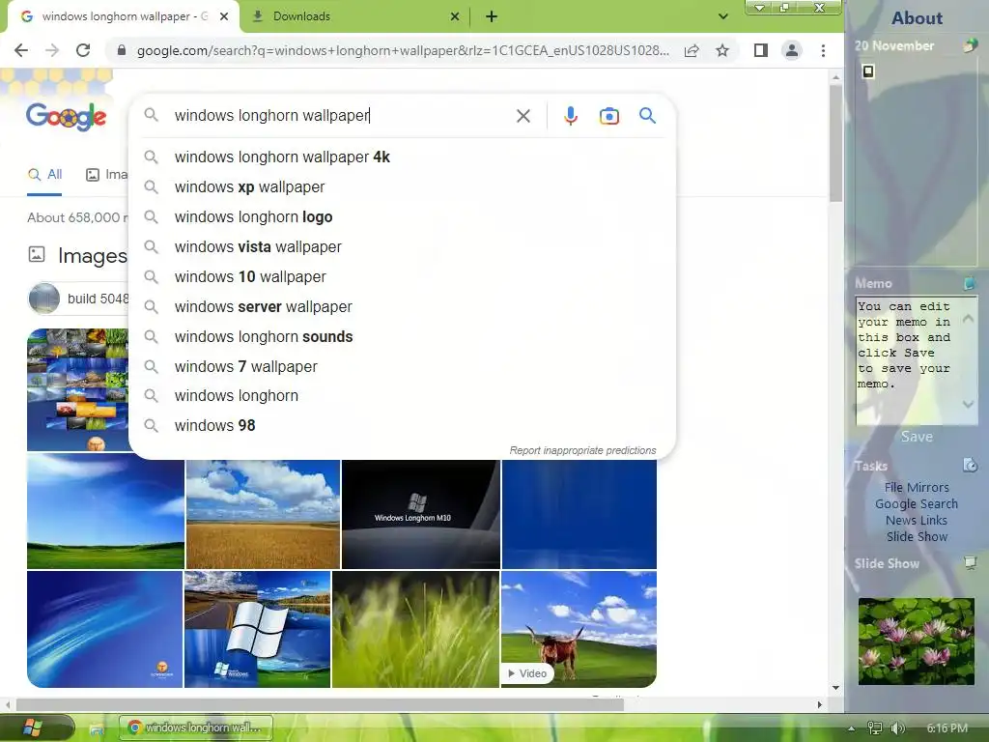The image size is (989, 742).
Task: Share this page icon in address bar
Action: pos(692,50)
